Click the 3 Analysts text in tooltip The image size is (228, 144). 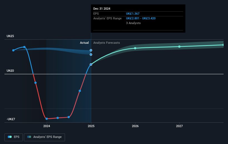click(x=133, y=23)
